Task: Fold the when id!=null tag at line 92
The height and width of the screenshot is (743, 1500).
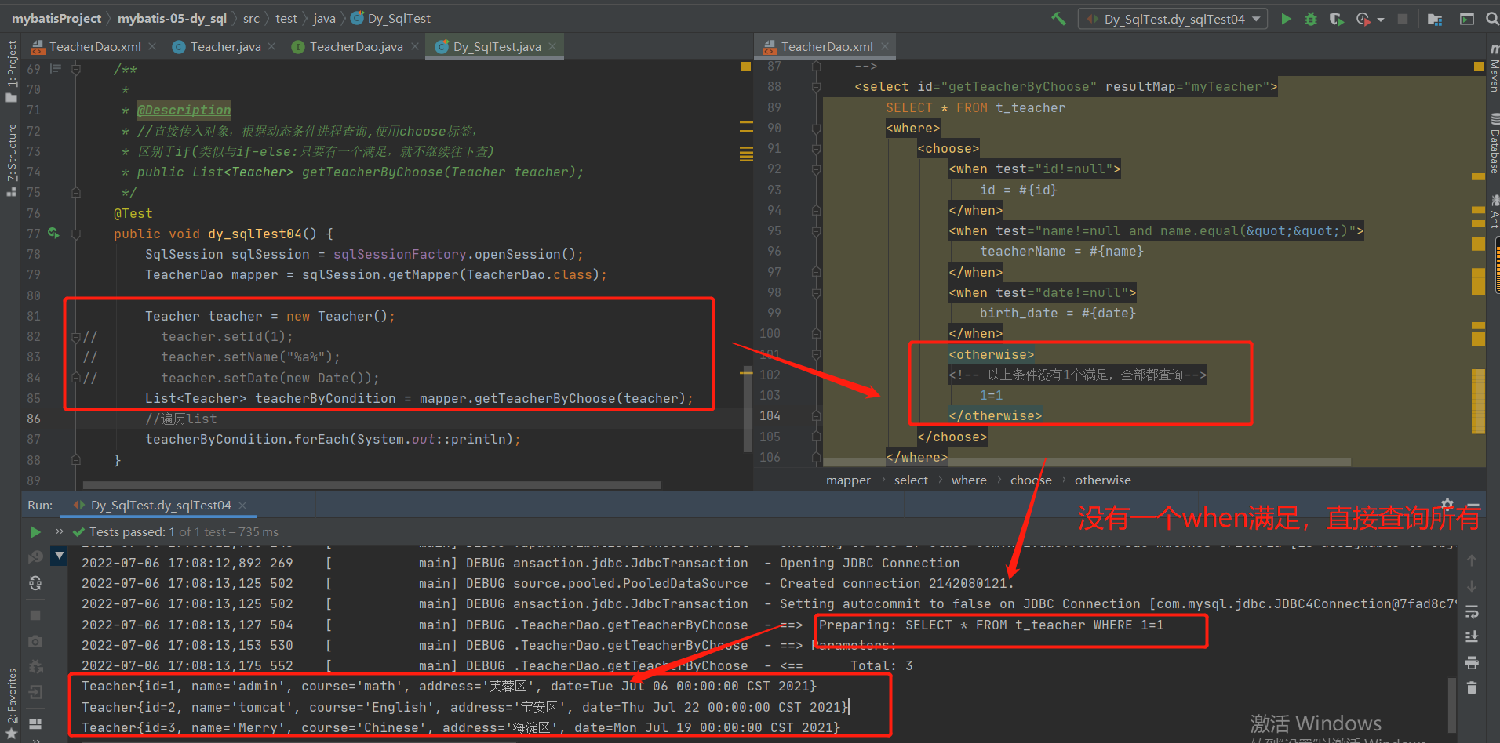Action: click(816, 169)
